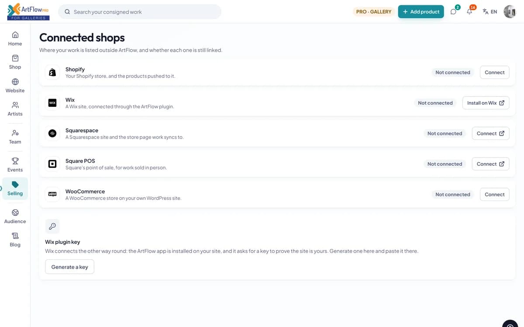
Task: Click the Shopify row title
Action: pos(75,69)
